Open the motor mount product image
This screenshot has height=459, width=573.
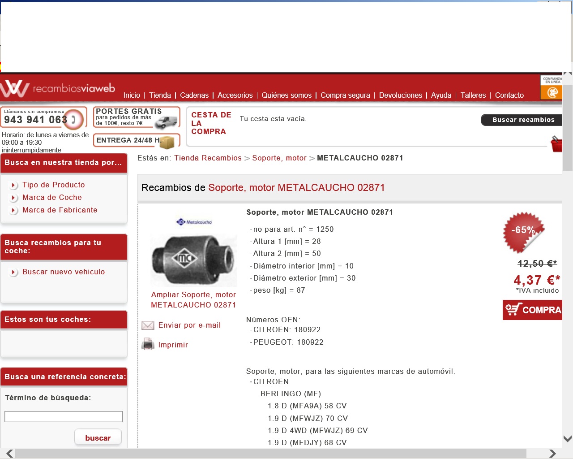(194, 260)
